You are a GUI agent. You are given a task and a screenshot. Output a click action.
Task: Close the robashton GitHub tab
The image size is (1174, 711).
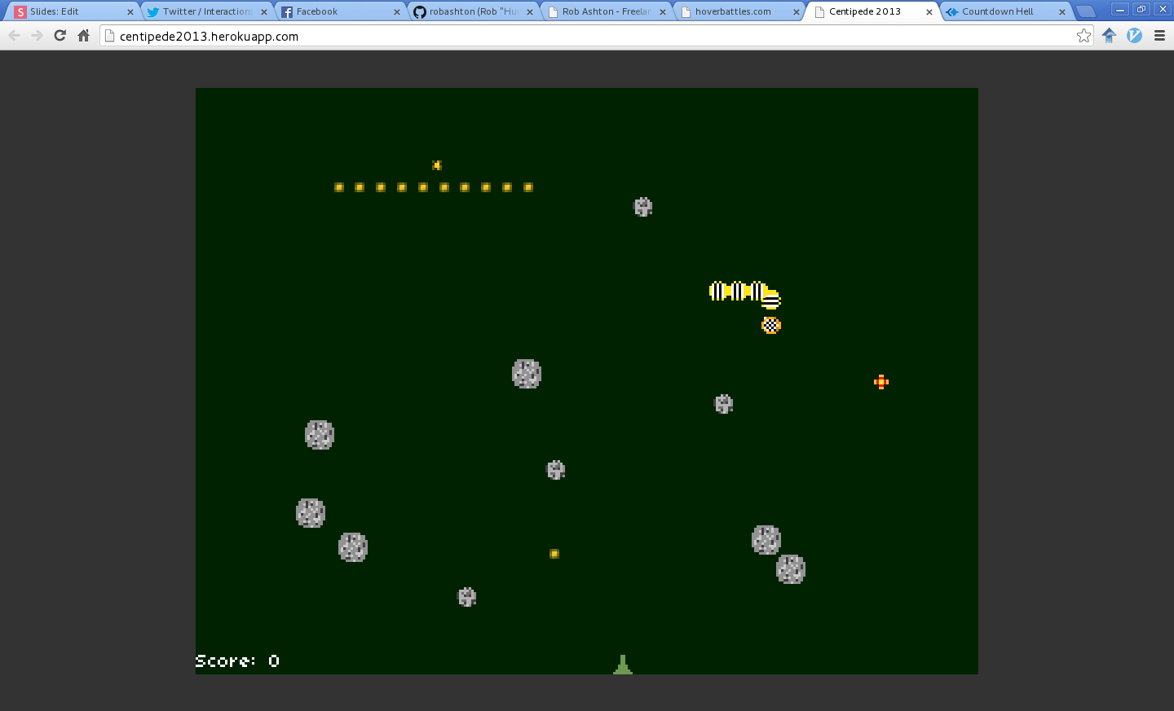pyautogui.click(x=530, y=12)
